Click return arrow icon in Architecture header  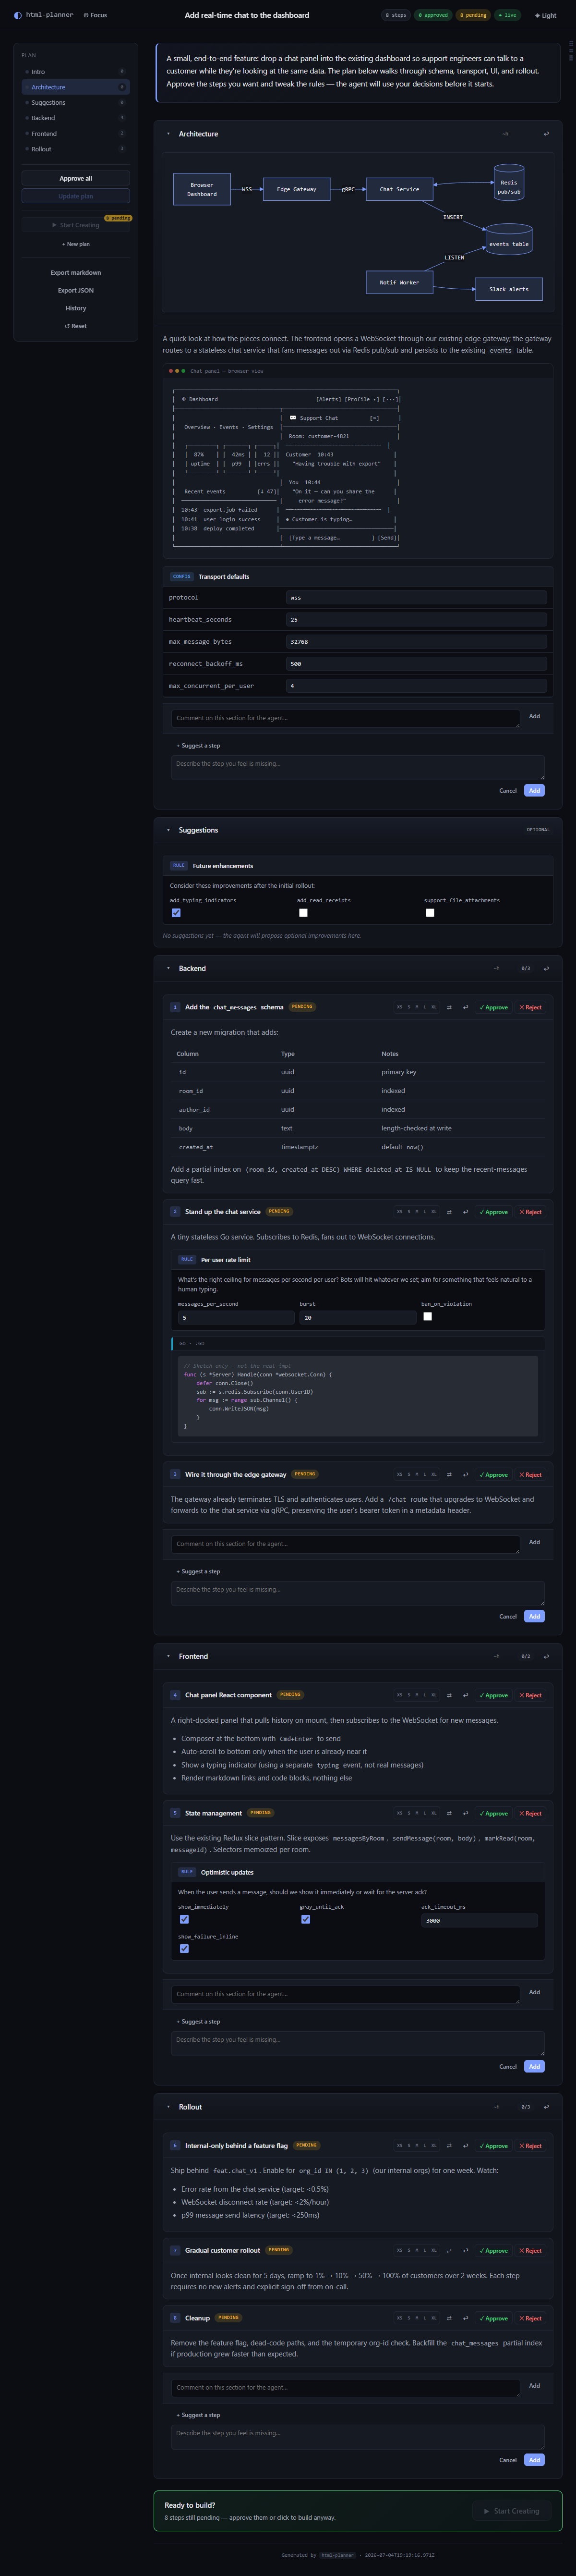[x=546, y=134]
